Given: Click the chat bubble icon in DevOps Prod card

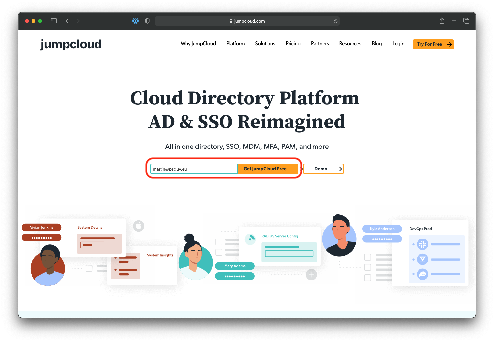Looking at the screenshot, I should (422, 274).
